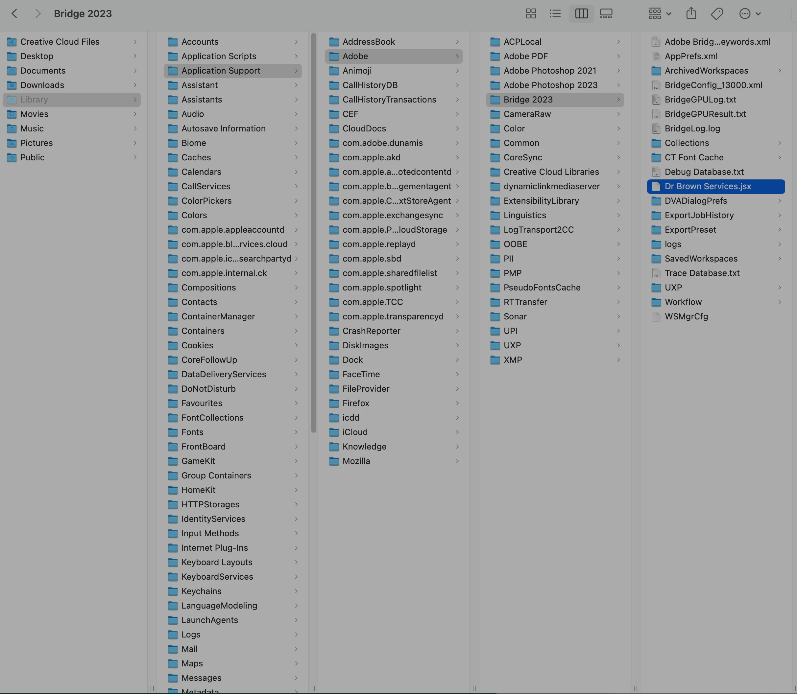The height and width of the screenshot is (694, 797).
Task: Go back with the back arrow
Action: click(14, 13)
